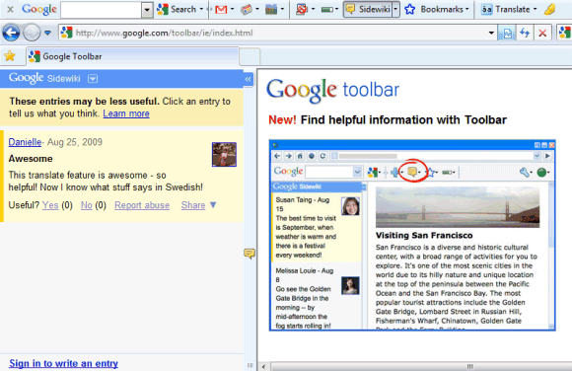Click the search provider icon right of Stop

pyautogui.click(x=565, y=33)
